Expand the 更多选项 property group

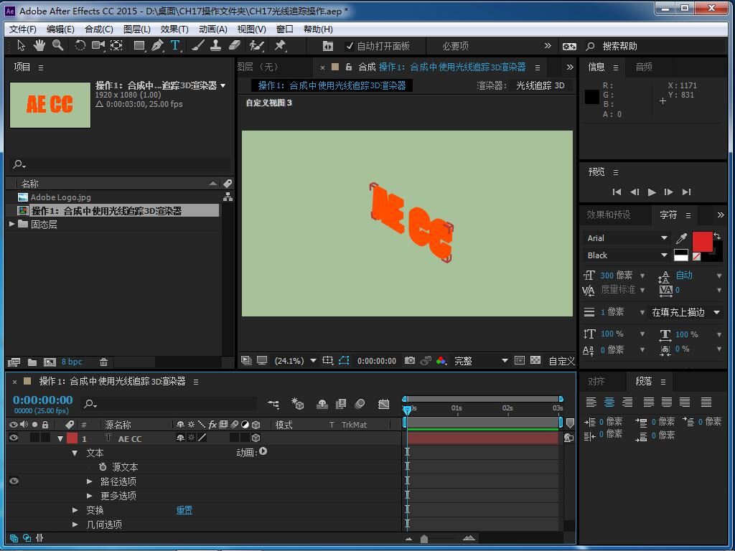pyautogui.click(x=89, y=495)
